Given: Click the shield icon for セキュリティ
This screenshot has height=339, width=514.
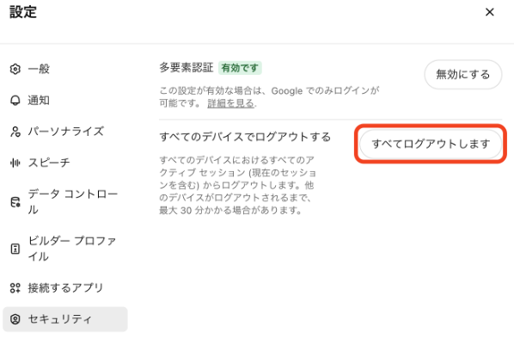Looking at the screenshot, I should coord(15,319).
